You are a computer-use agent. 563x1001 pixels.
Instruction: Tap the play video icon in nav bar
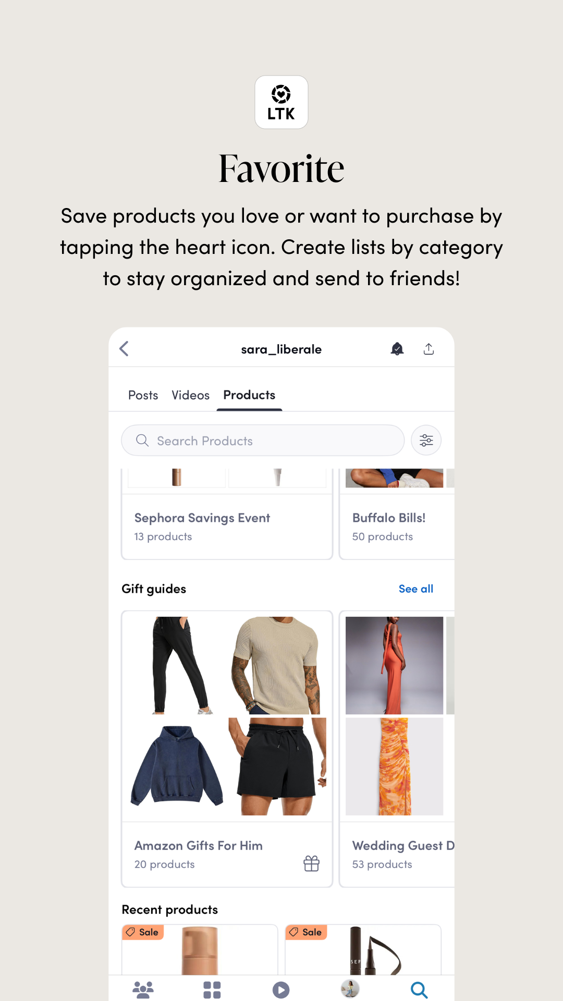coord(281,990)
